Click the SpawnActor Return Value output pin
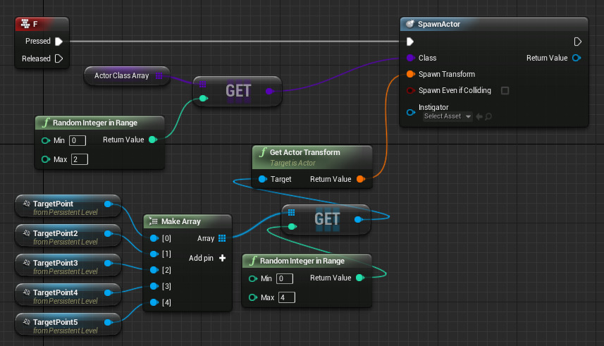The width and height of the screenshot is (604, 346). (577, 58)
